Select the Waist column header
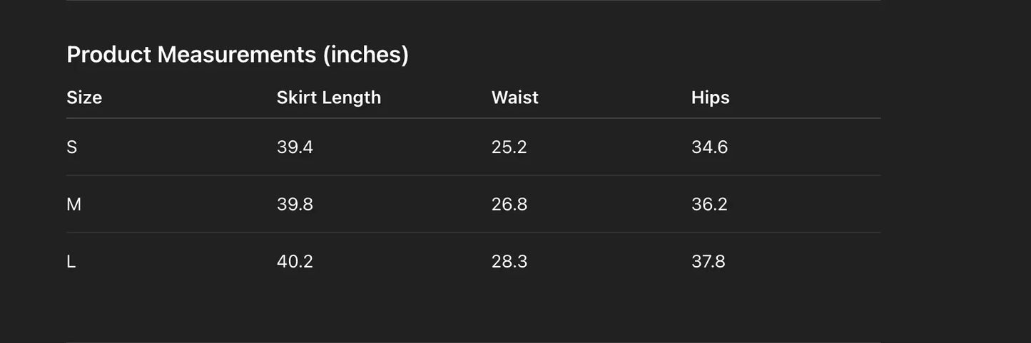 click(x=515, y=97)
